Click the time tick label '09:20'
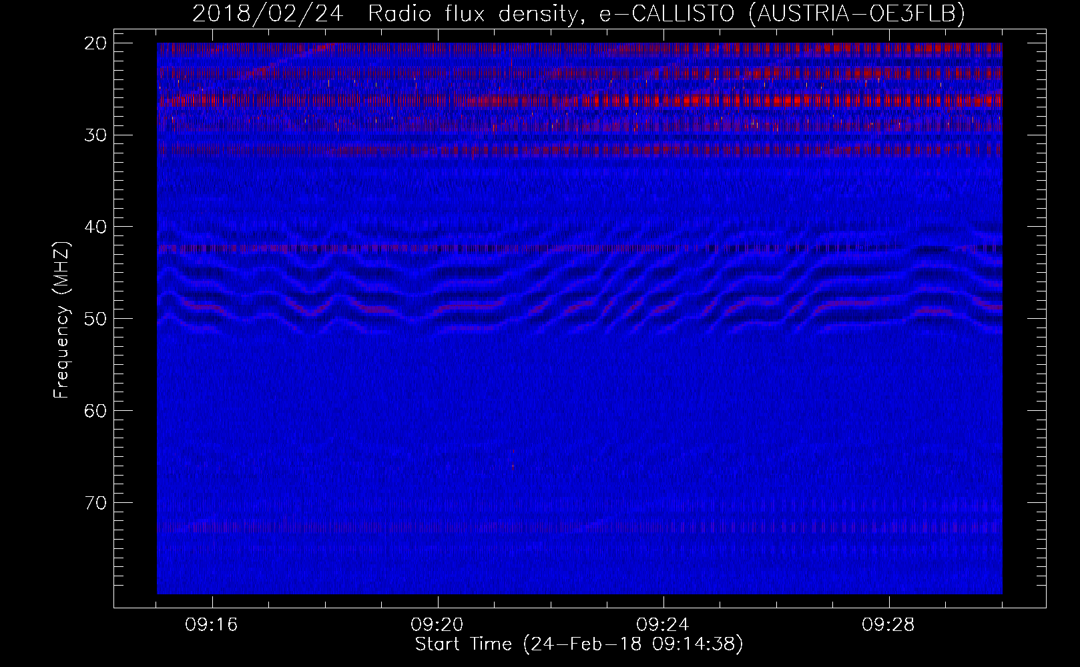 pos(438,625)
